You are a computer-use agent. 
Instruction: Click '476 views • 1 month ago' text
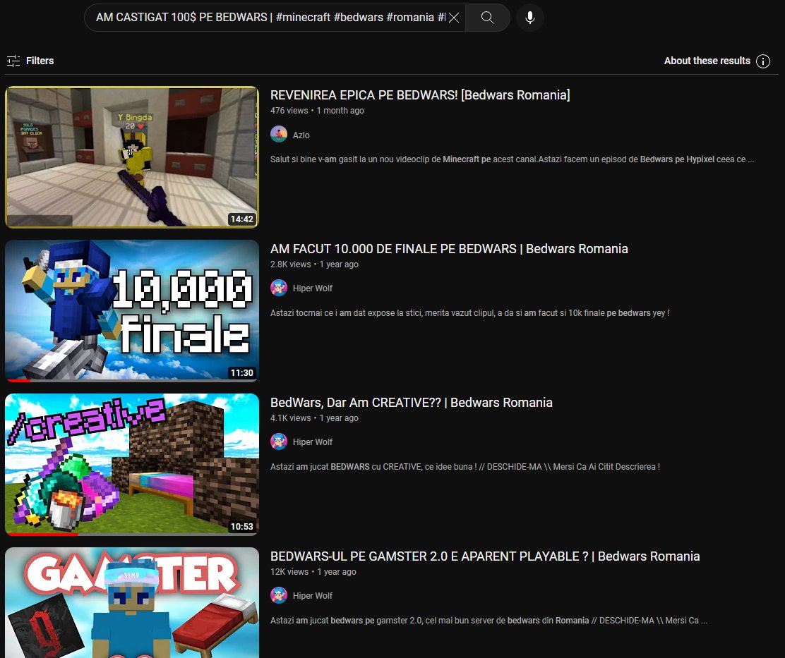pos(317,111)
